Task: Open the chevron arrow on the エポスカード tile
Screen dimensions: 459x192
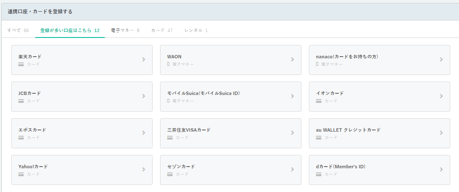Action: pyautogui.click(x=144, y=133)
